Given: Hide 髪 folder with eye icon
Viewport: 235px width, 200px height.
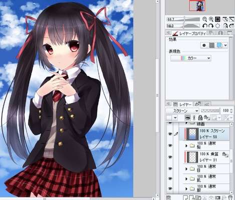Looking at the screenshot, I should (170, 145).
